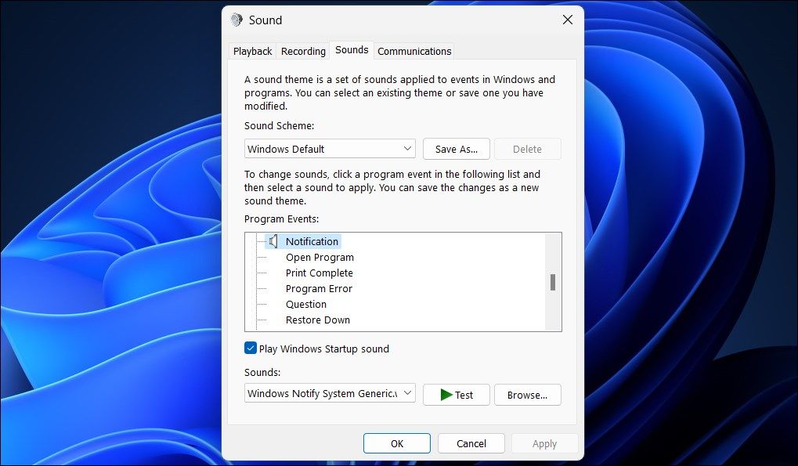Click the Program Events scrollbar
Image resolution: width=798 pixels, height=466 pixels.
(x=554, y=282)
